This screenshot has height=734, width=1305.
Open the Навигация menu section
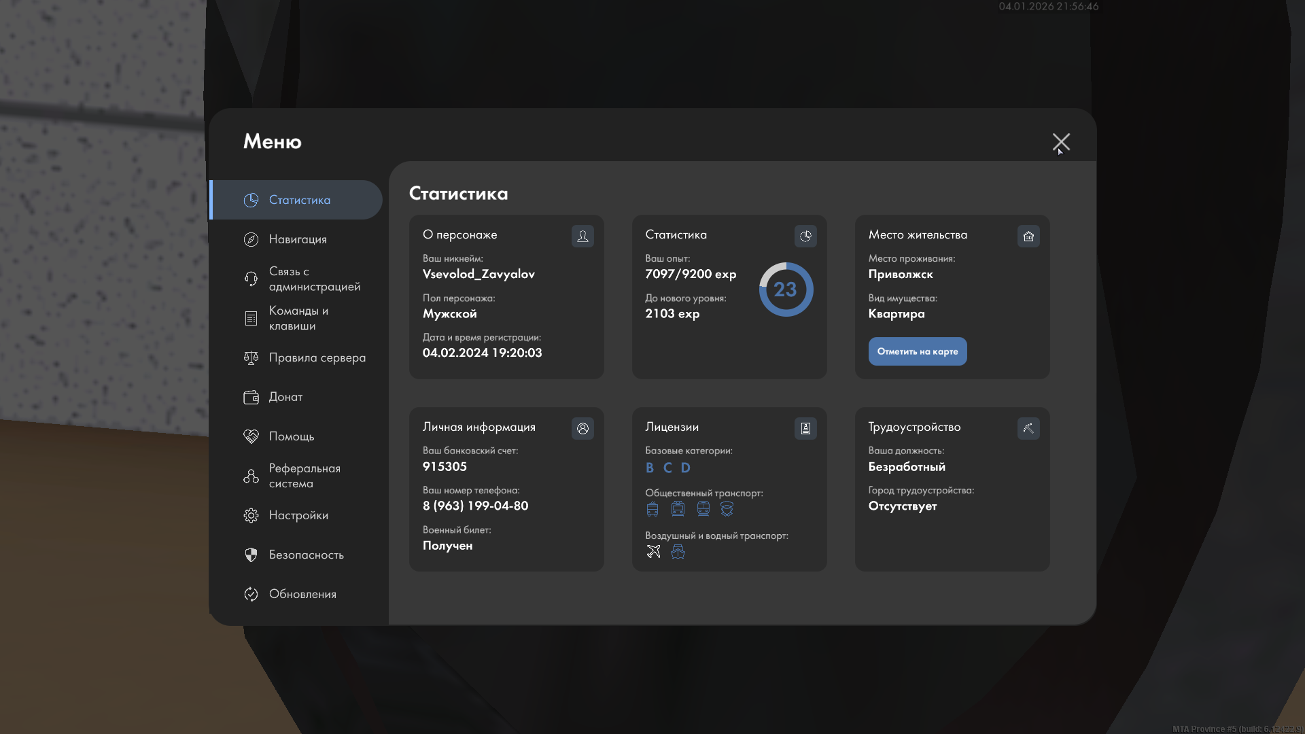coord(297,240)
